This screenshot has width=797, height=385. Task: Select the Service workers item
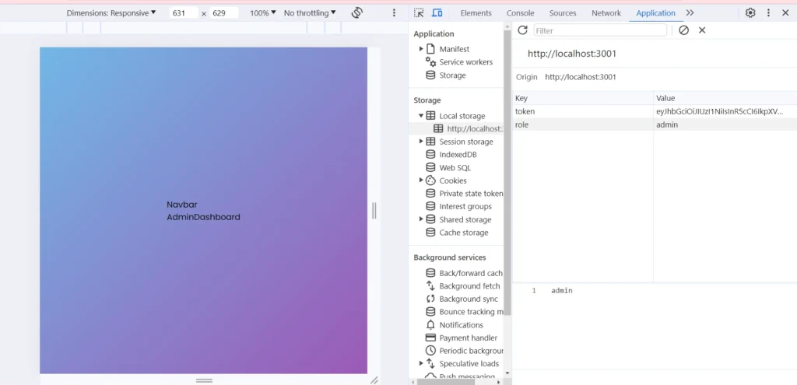(x=465, y=62)
